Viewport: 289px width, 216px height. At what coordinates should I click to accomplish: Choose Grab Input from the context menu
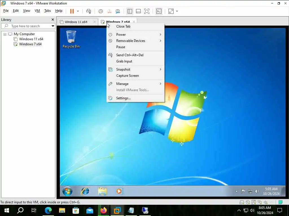(x=135, y=61)
